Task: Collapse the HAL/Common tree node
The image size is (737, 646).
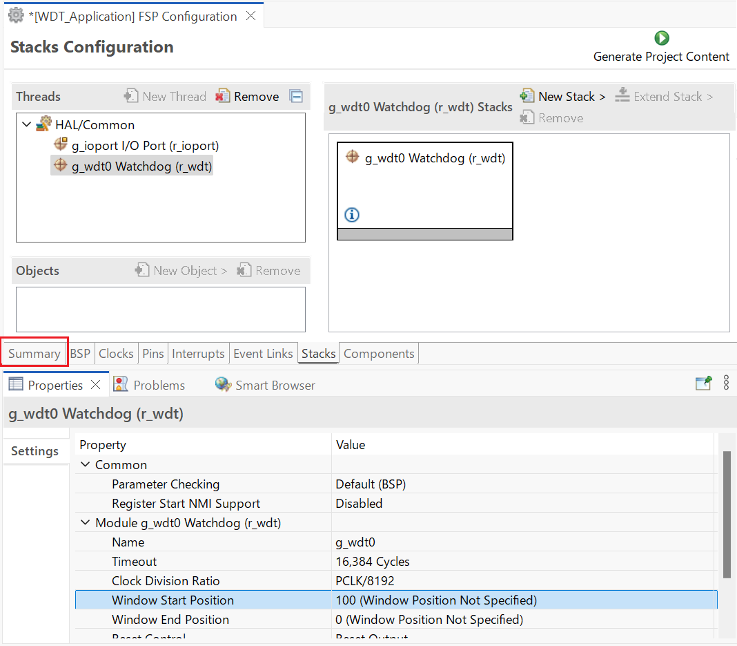Action: click(27, 124)
